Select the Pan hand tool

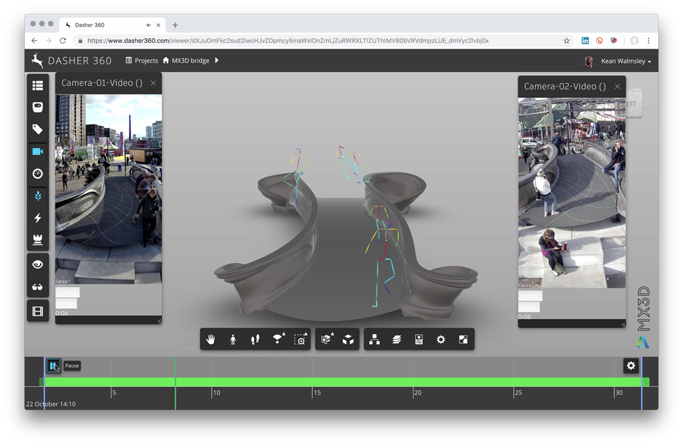tap(211, 340)
